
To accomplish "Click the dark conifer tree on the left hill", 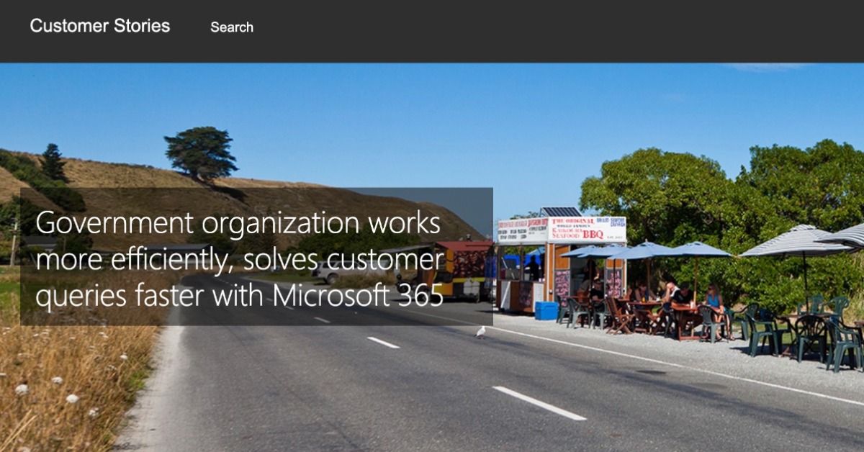I will tap(53, 163).
